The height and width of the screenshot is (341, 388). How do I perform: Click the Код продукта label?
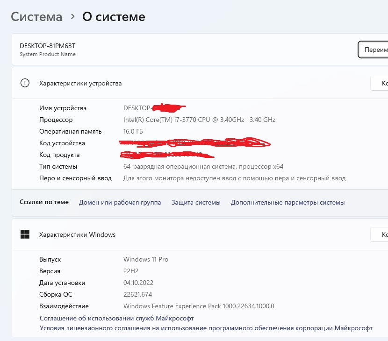pyautogui.click(x=59, y=155)
